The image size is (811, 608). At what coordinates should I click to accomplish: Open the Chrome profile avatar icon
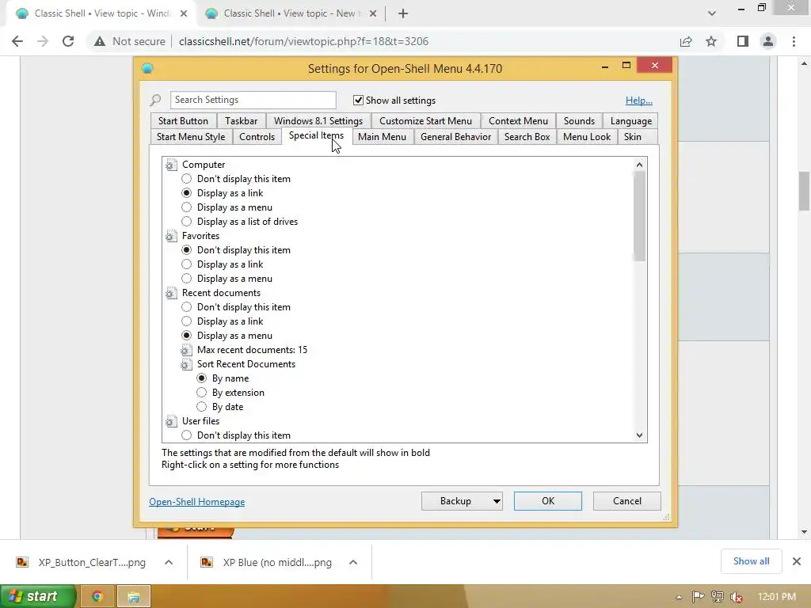point(768,41)
